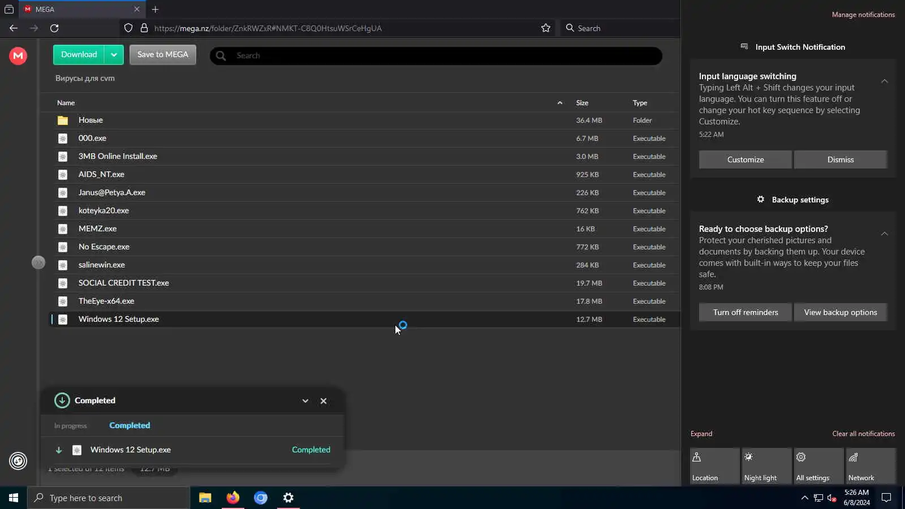Image resolution: width=905 pixels, height=509 pixels.
Task: Click the salinewin.exe file icon
Action: (63, 265)
